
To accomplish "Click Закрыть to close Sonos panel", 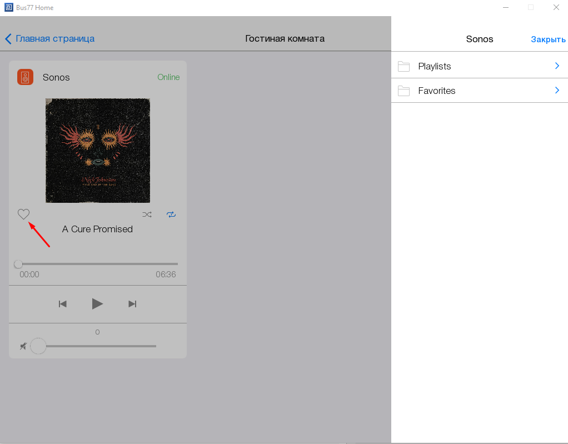I will tap(548, 39).
